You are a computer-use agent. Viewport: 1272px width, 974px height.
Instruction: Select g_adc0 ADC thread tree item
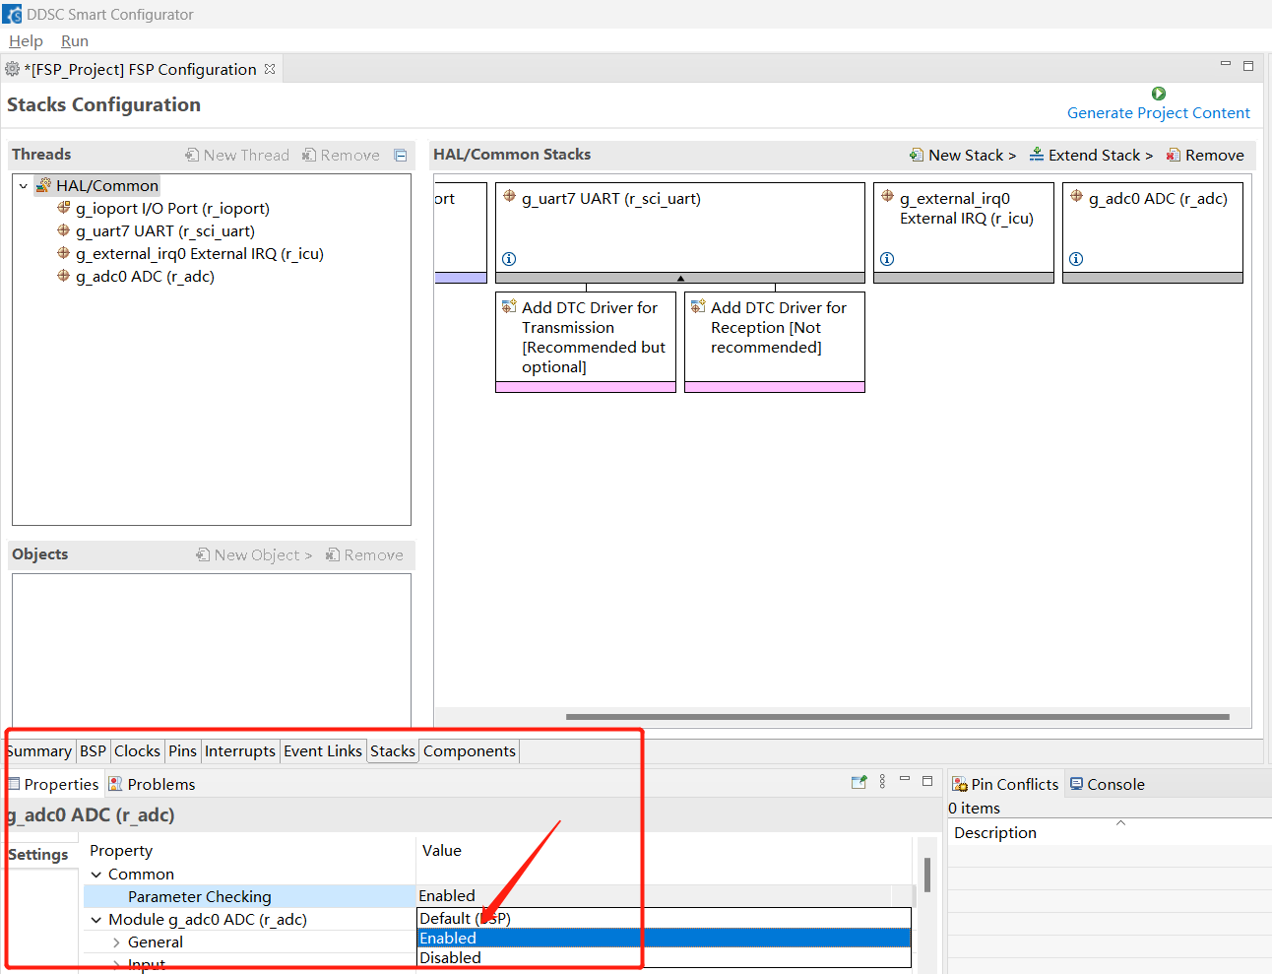[136, 276]
